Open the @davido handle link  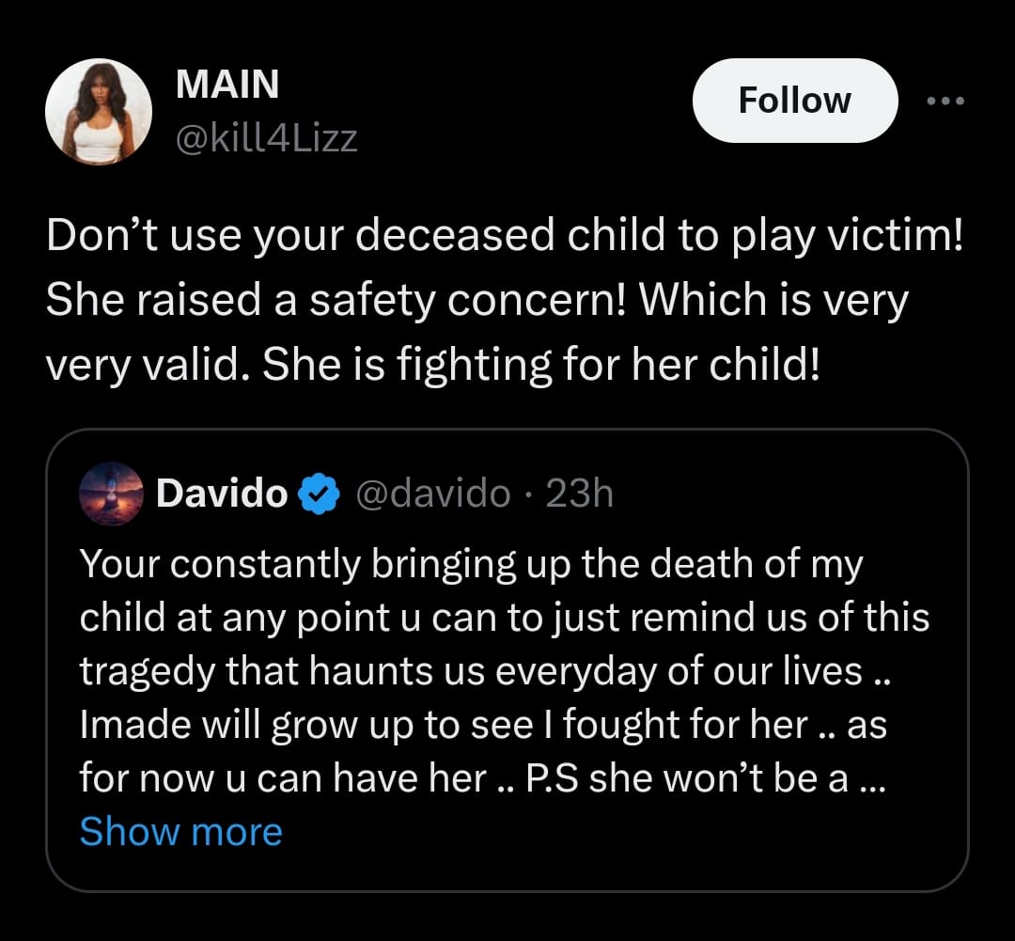coord(432,494)
